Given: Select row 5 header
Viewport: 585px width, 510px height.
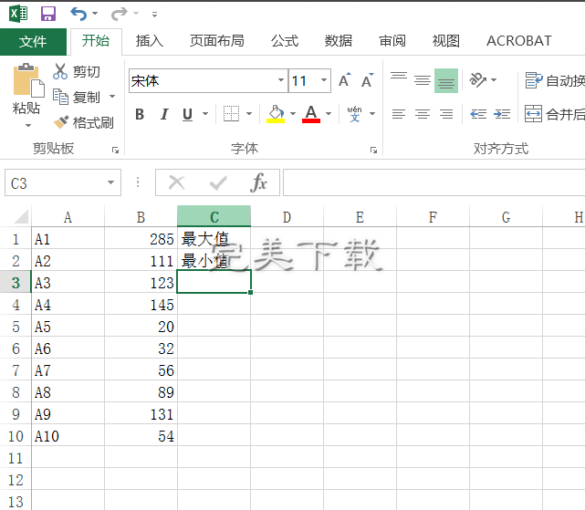Looking at the screenshot, I should (x=16, y=327).
